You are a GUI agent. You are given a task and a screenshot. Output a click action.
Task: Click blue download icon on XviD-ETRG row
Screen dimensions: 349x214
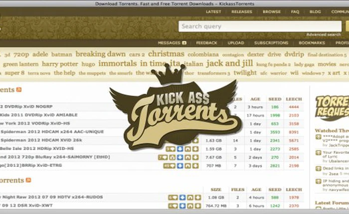(x=180, y=166)
